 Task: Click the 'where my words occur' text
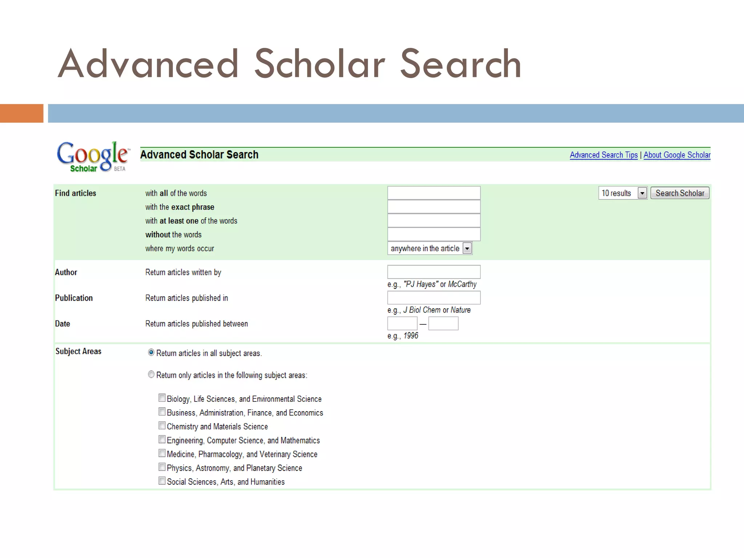pos(180,248)
